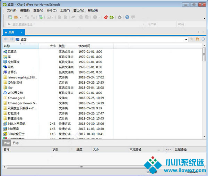Expand the Open Session dropdown arrow
The height and width of the screenshot is (176, 209).
point(20,17)
